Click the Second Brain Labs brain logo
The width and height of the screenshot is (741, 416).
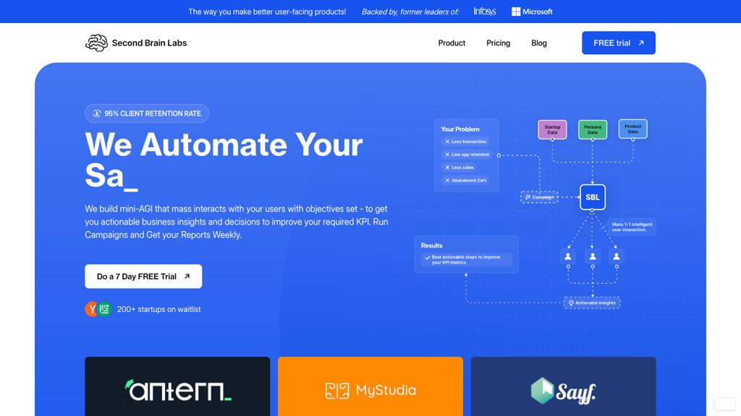[x=96, y=43]
